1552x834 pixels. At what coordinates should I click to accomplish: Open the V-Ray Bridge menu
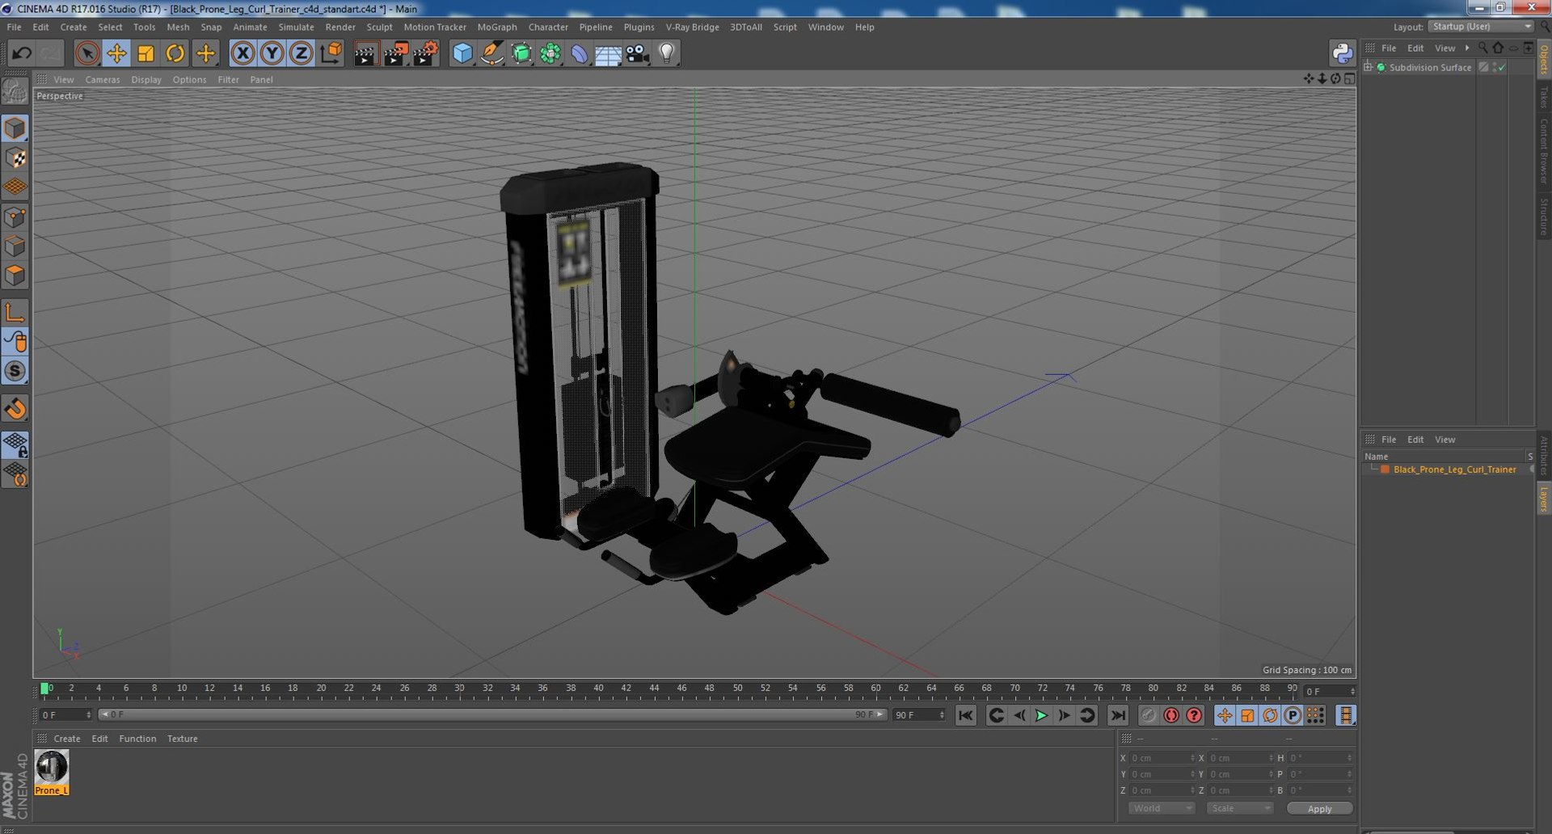tap(692, 27)
